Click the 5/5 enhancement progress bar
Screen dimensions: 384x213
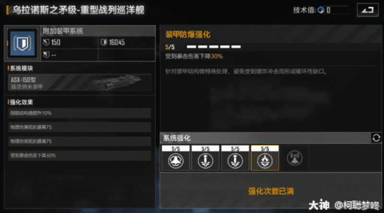pyautogui.click(x=214, y=47)
